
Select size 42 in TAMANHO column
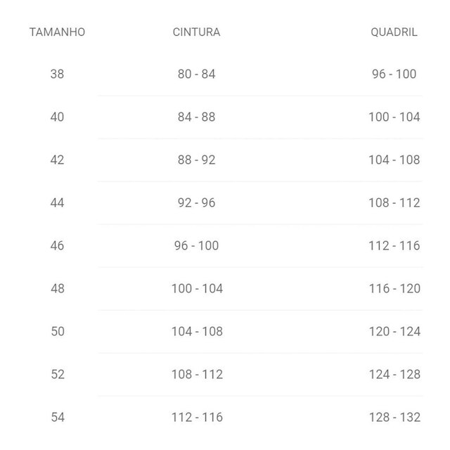click(57, 160)
